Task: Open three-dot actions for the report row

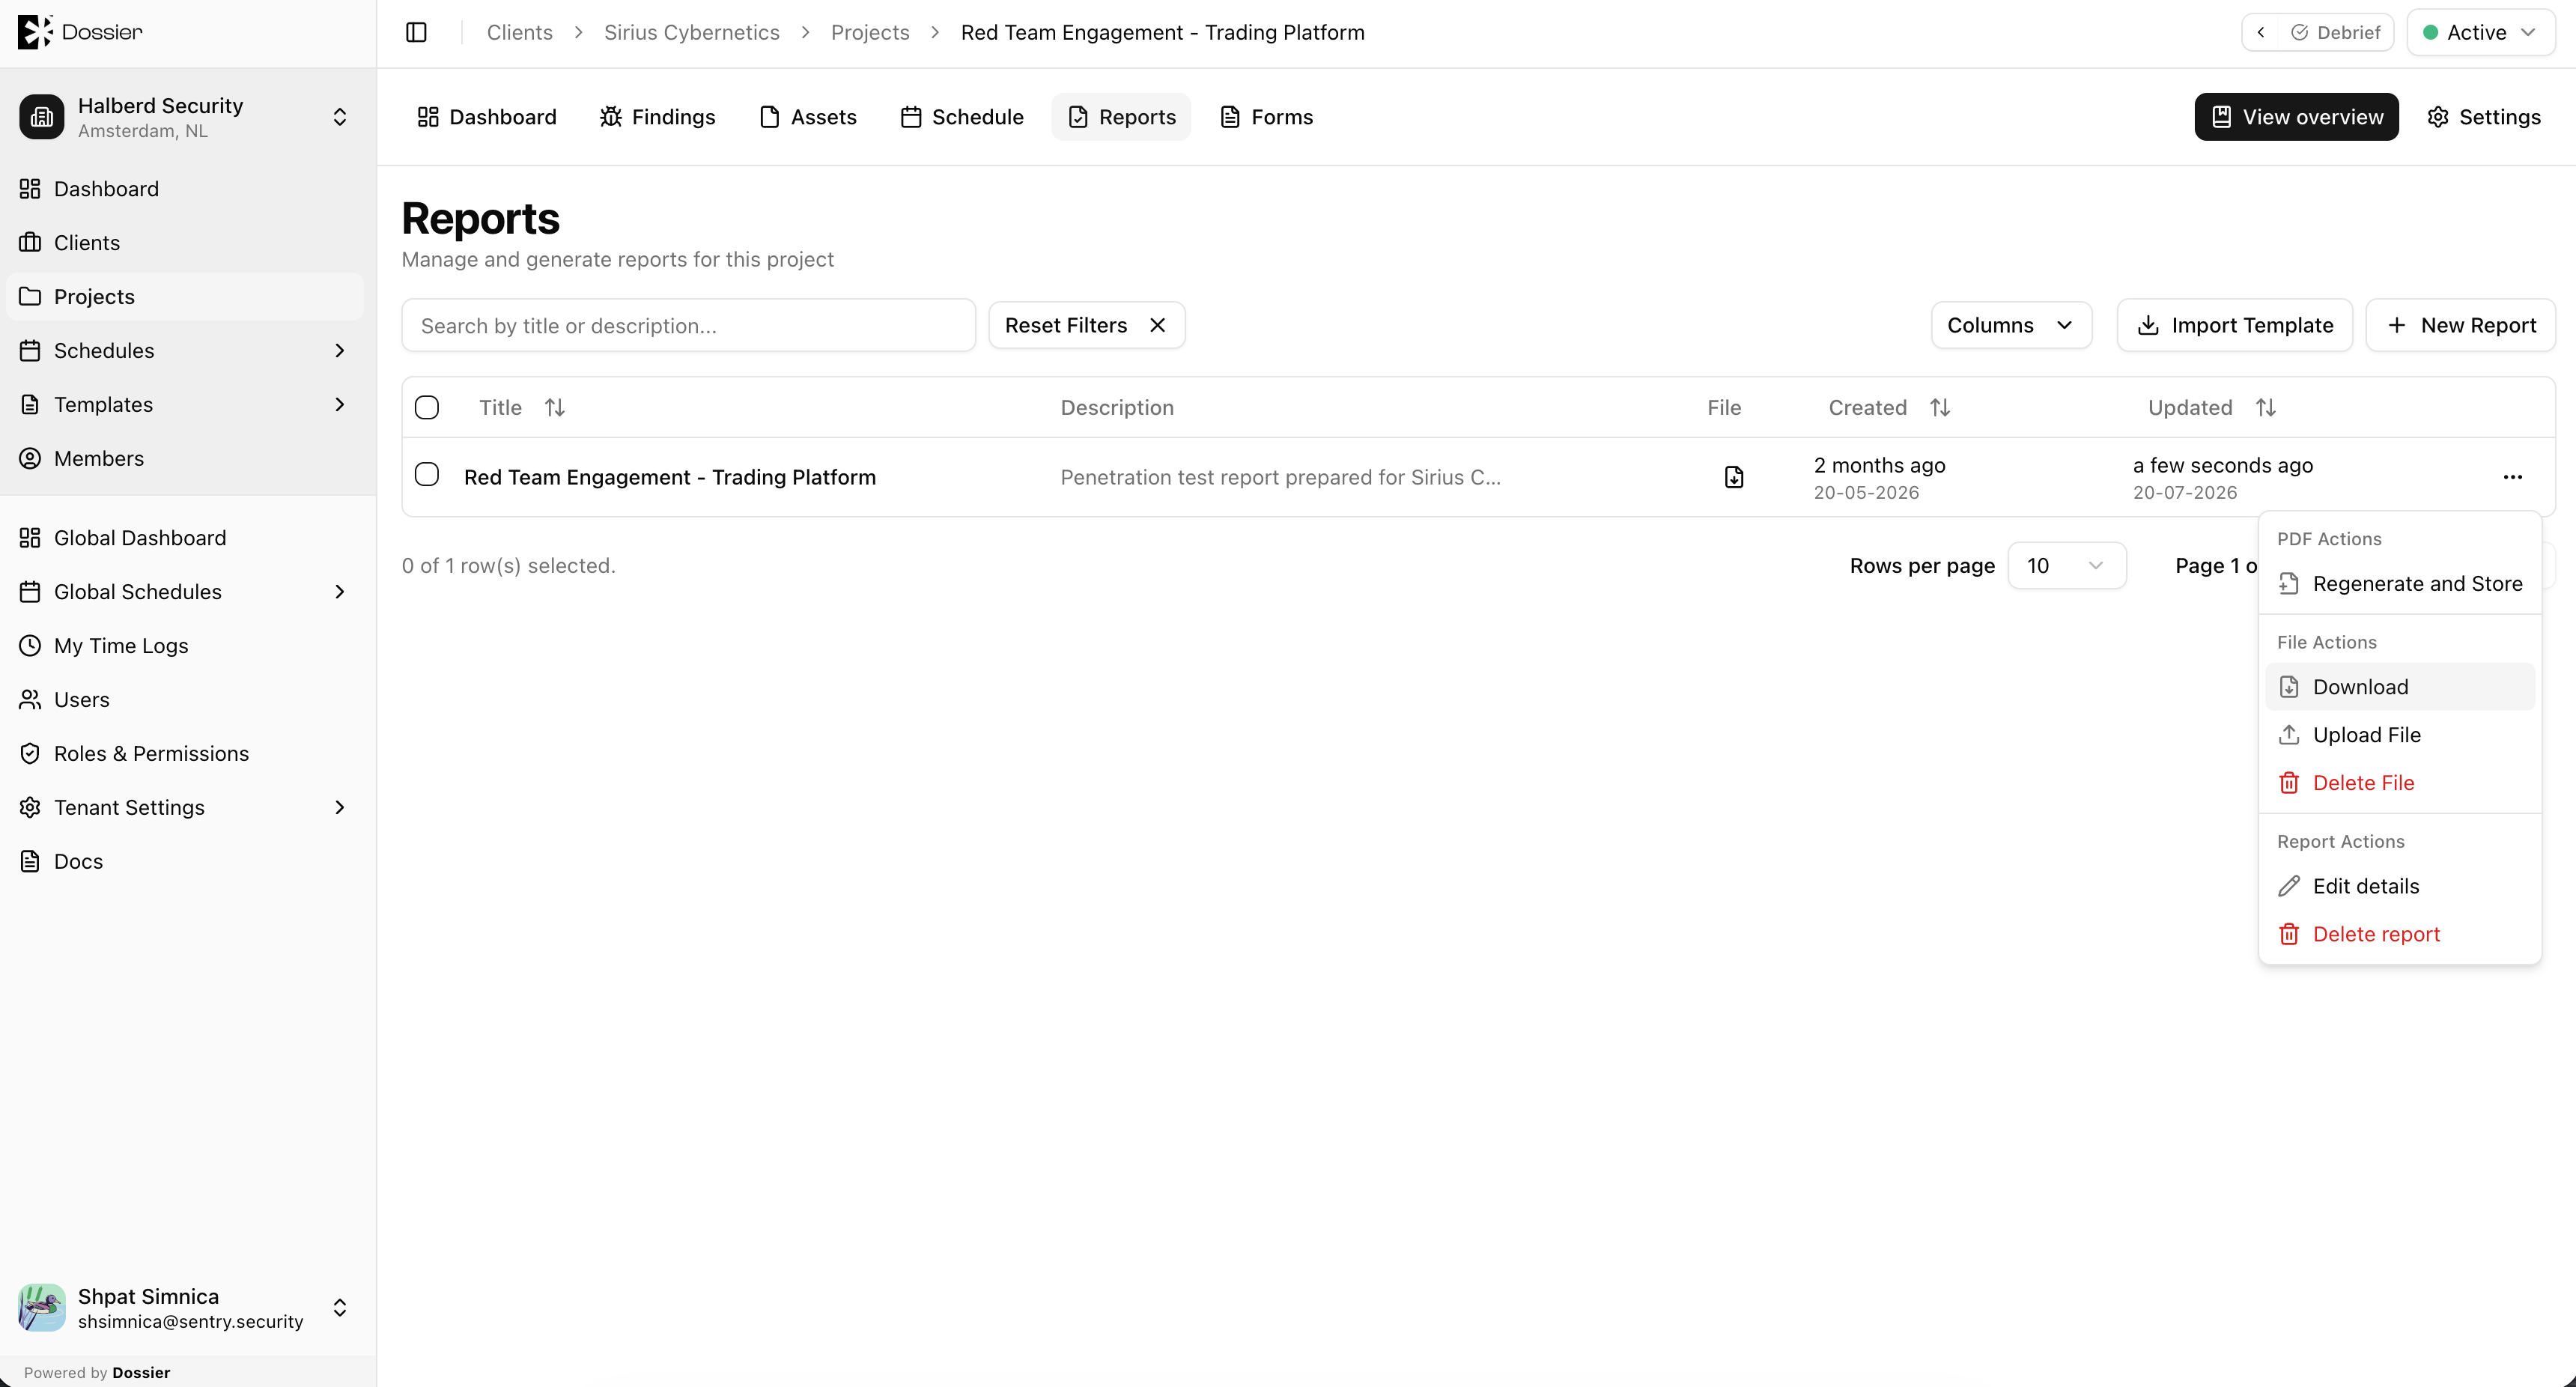Action: pyautogui.click(x=2512, y=477)
